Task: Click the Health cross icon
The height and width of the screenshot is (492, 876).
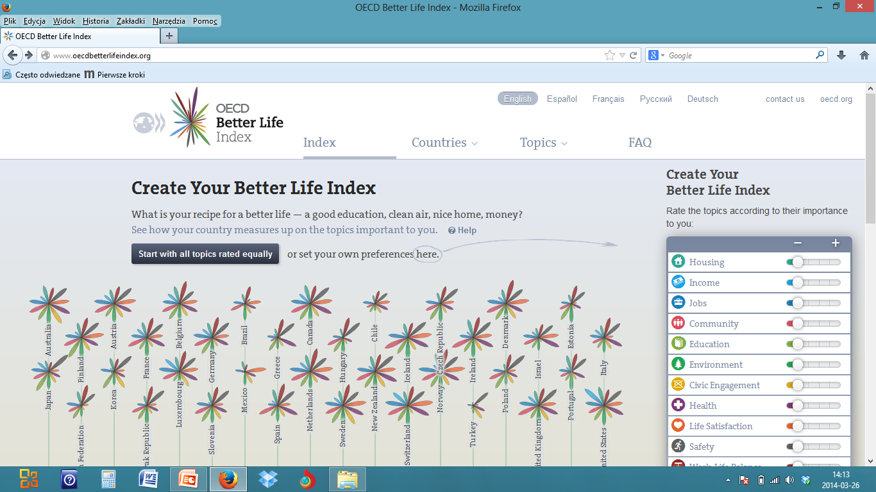Action: [x=678, y=405]
